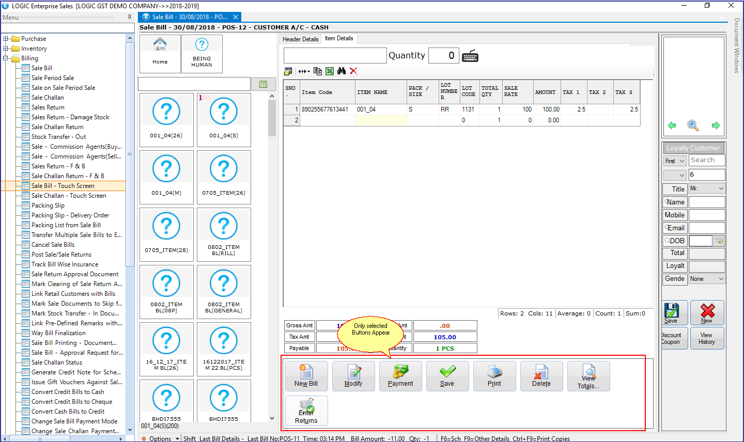Switch to Header Details tab
This screenshot has height=442, width=744.
coord(300,39)
